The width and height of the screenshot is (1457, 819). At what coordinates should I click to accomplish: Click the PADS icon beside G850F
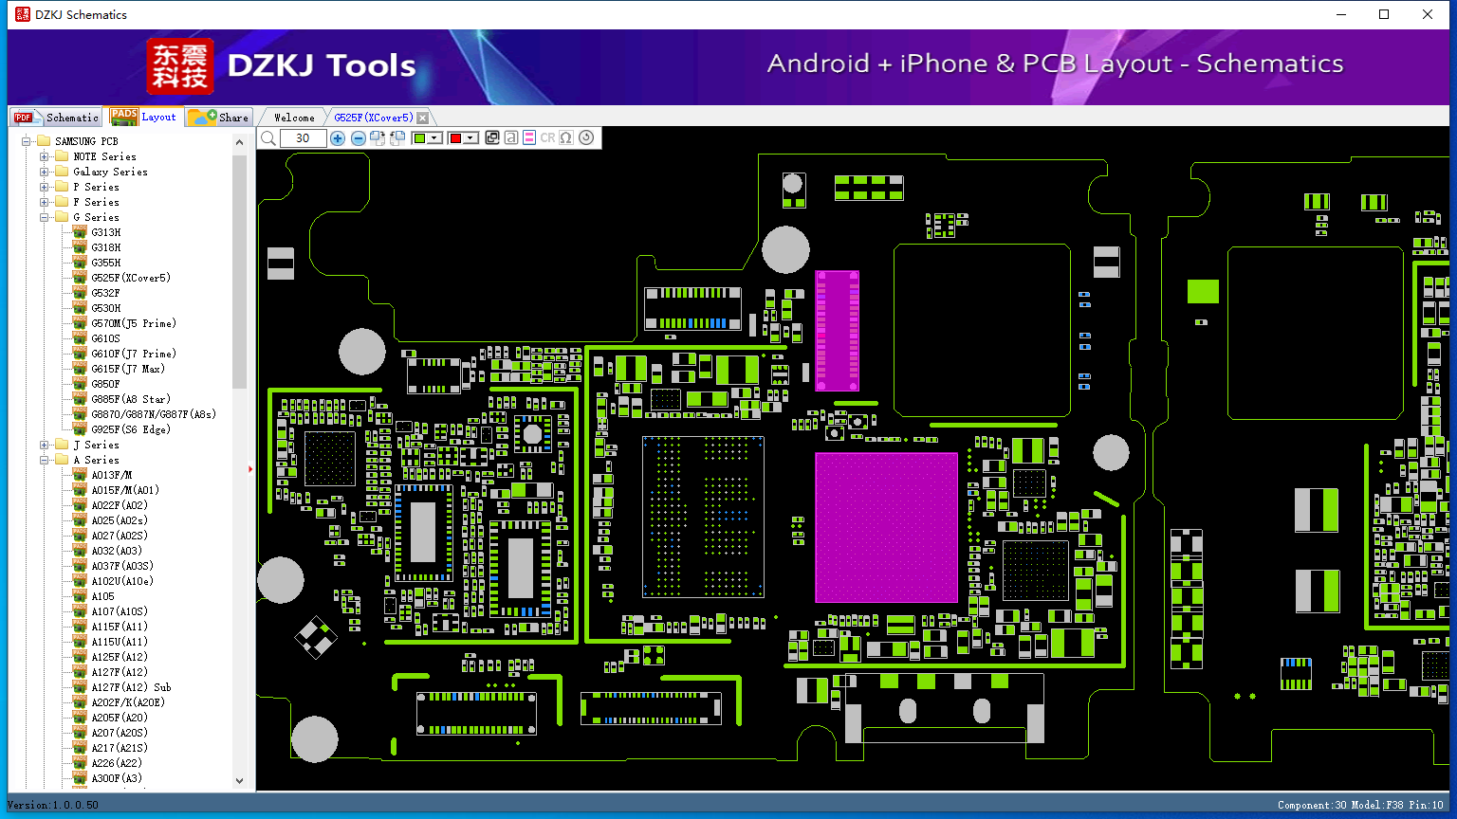pos(80,384)
